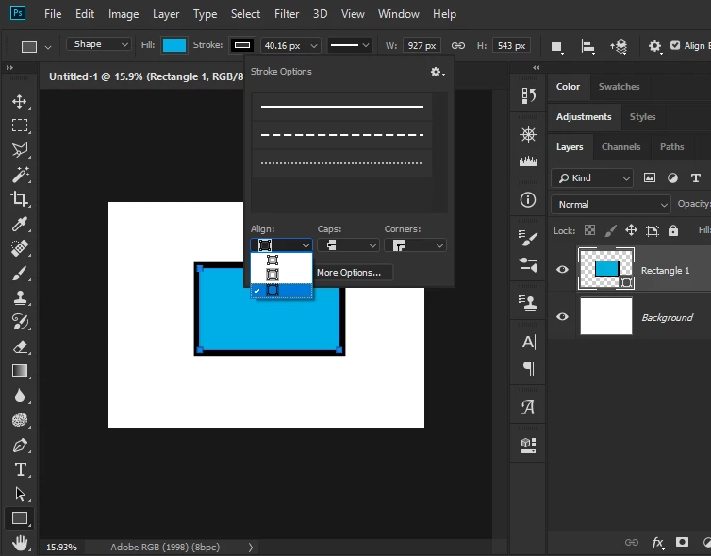Open stroke type line dropdown
Screen dimensions: 711x556
click(x=349, y=45)
